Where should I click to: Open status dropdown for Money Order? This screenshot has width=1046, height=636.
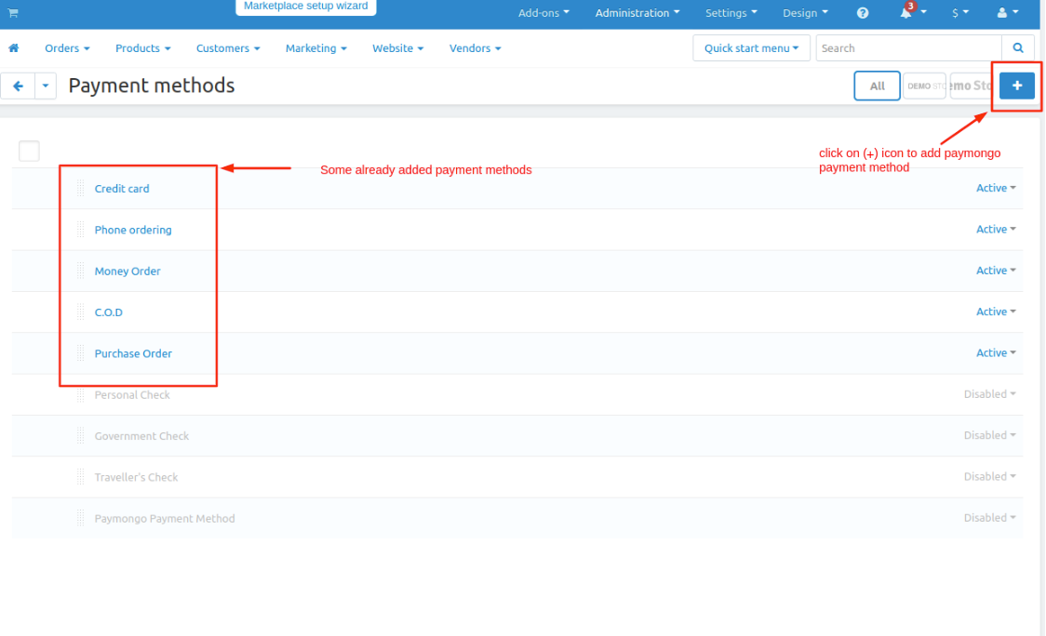click(x=996, y=271)
